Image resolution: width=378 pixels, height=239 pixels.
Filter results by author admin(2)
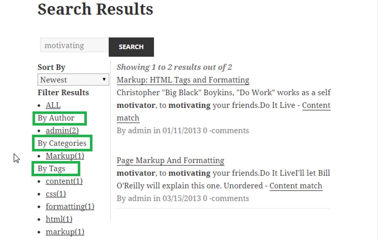tap(62, 130)
